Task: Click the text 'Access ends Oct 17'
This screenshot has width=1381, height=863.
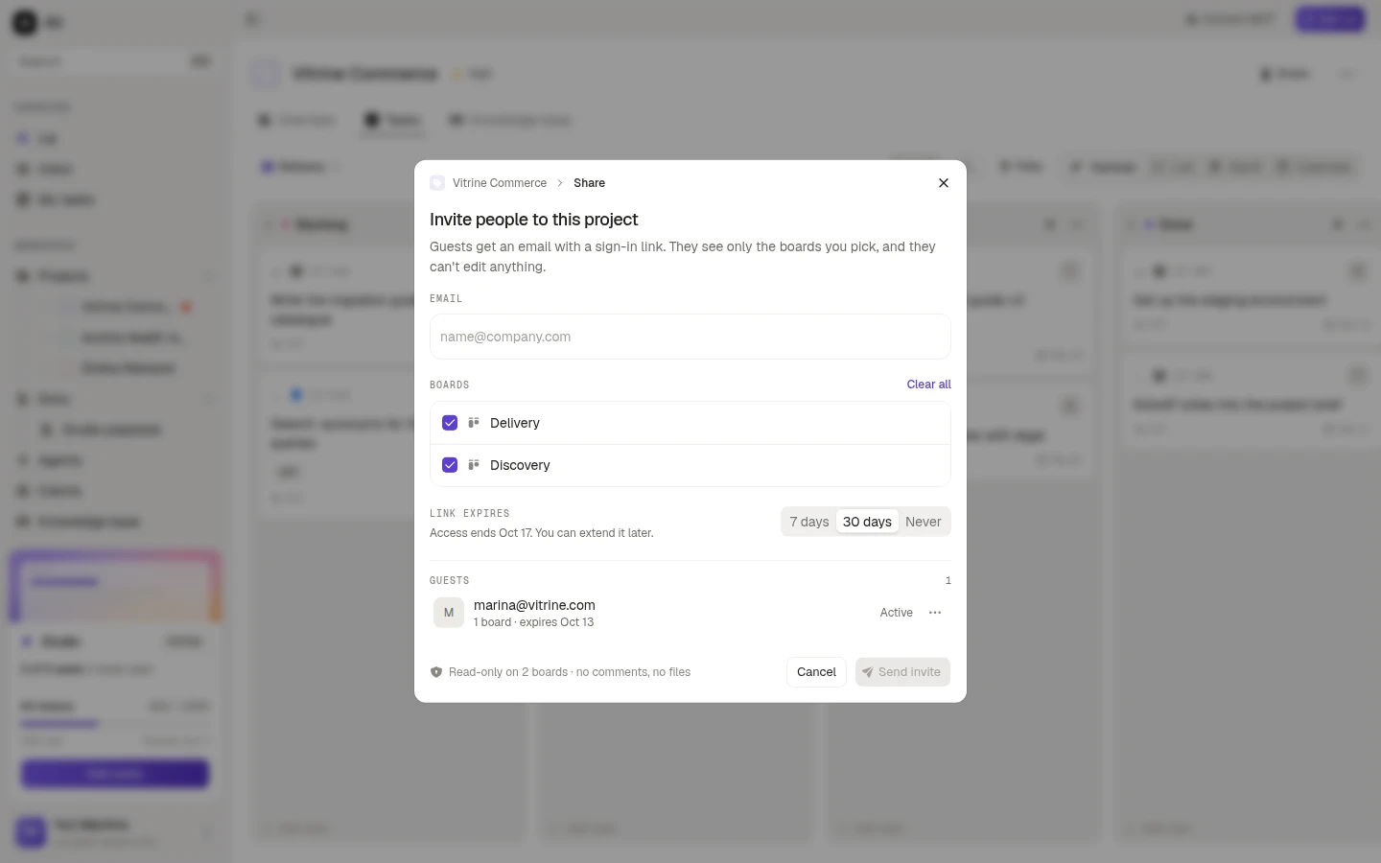Action: [x=480, y=533]
